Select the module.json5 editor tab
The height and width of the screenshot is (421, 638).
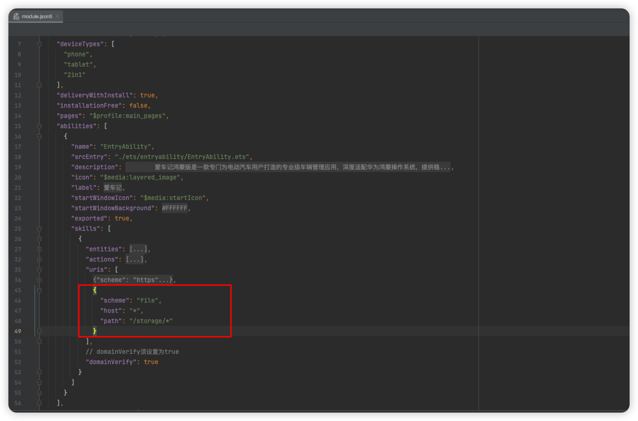[x=36, y=16]
